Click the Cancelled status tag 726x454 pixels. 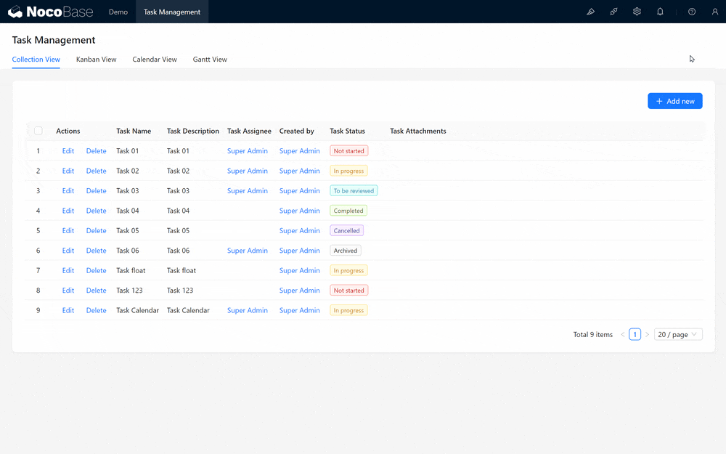pos(347,231)
